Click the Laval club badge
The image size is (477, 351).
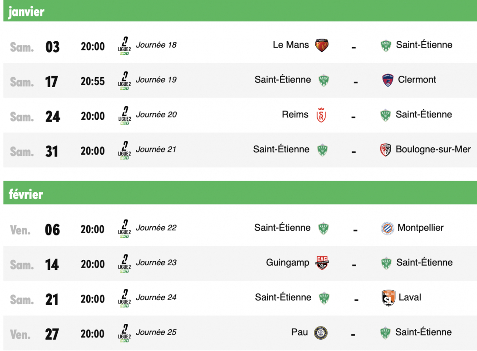coord(388,298)
